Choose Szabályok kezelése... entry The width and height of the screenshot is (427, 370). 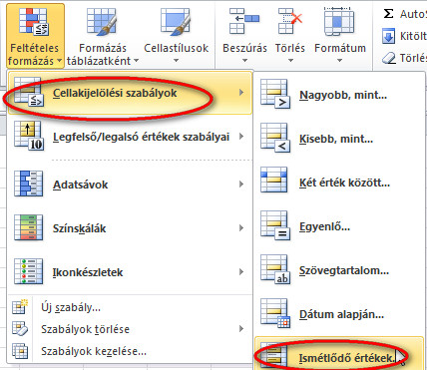coord(130,351)
